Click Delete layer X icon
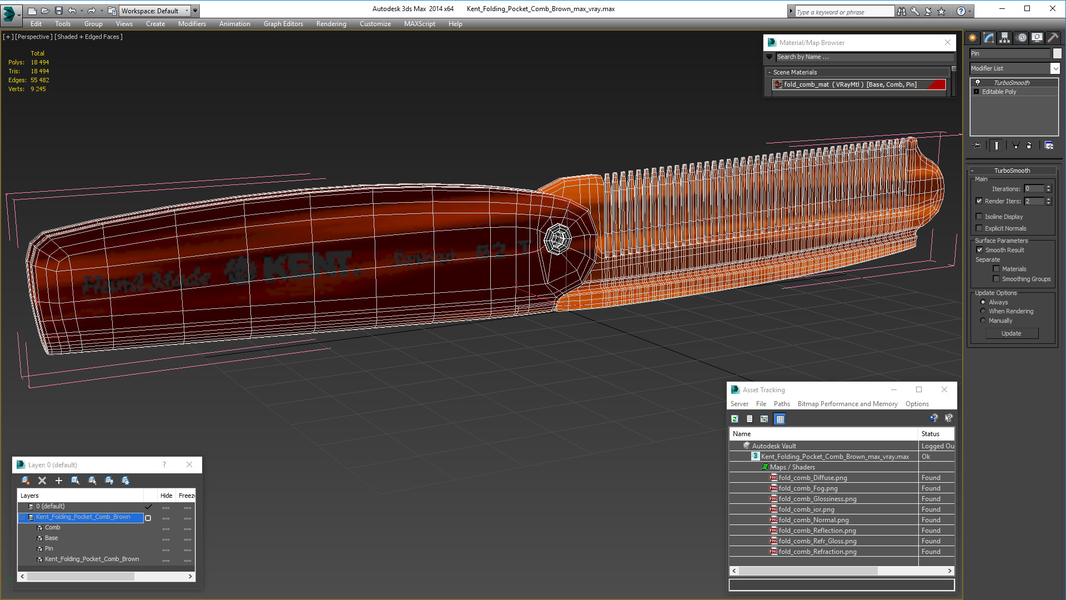1066x600 pixels. tap(42, 481)
